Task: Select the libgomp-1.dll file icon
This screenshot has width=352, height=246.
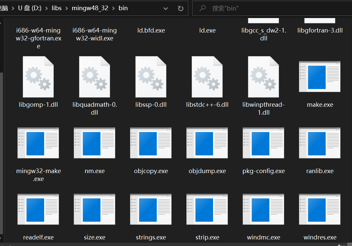Action: (x=38, y=77)
